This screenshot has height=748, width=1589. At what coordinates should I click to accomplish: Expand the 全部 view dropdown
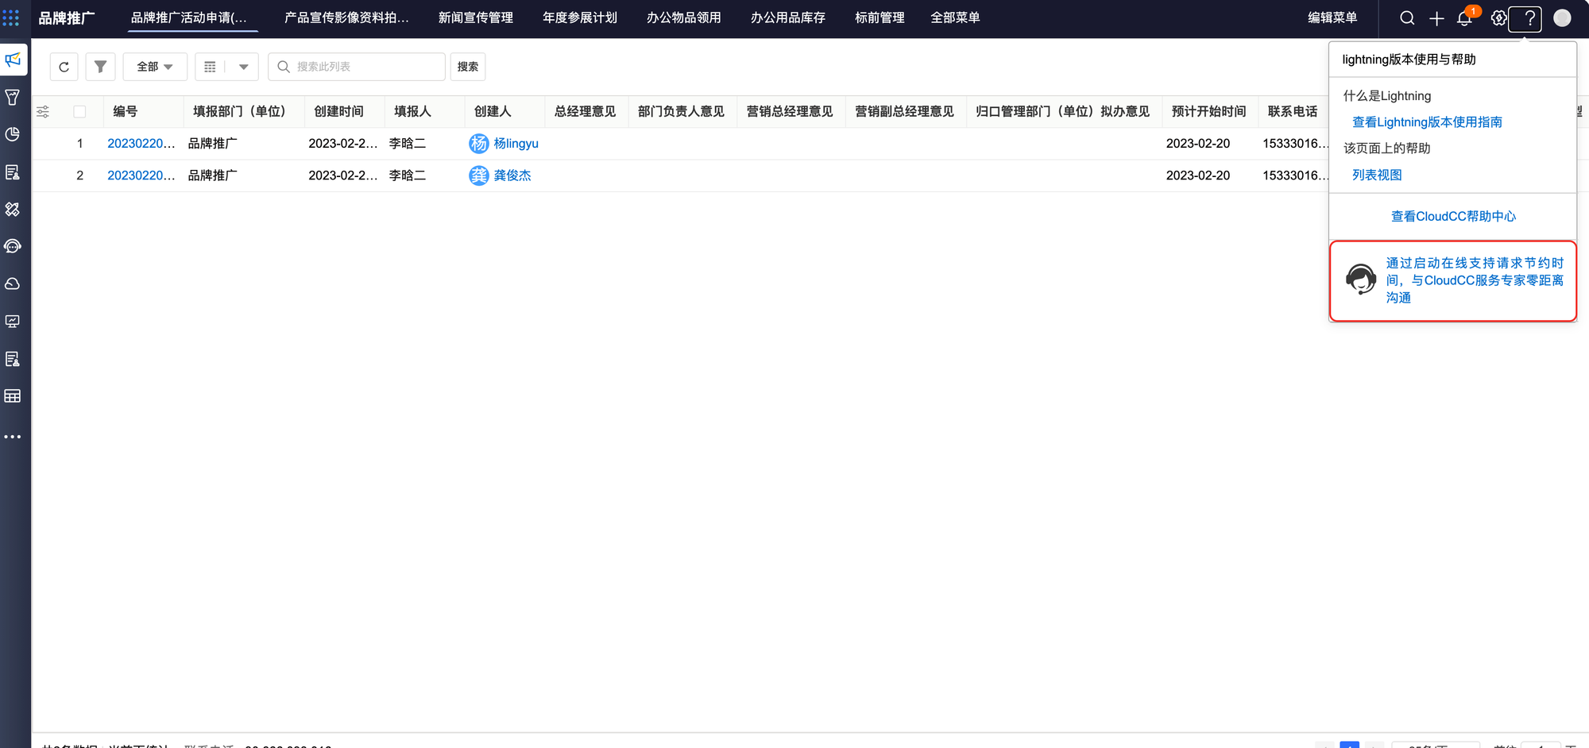(x=155, y=67)
